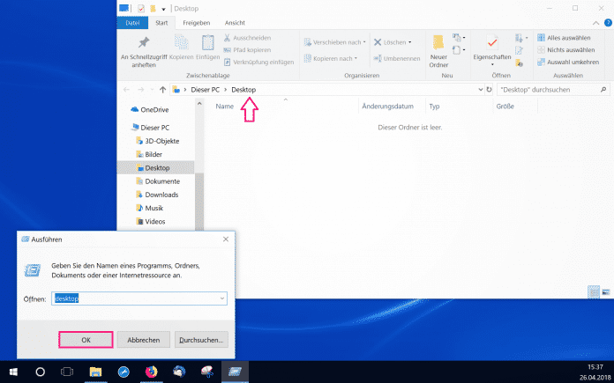
Task: Switch to the Ansicht ribbon tab
Action: click(x=236, y=22)
